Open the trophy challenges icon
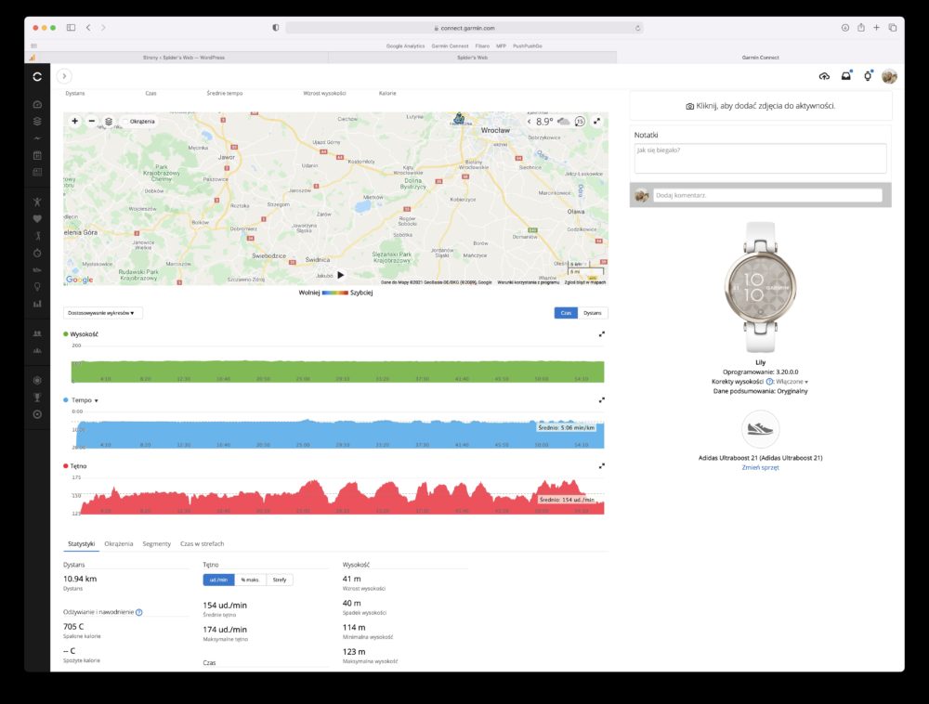This screenshot has height=704, width=929. pos(37,398)
